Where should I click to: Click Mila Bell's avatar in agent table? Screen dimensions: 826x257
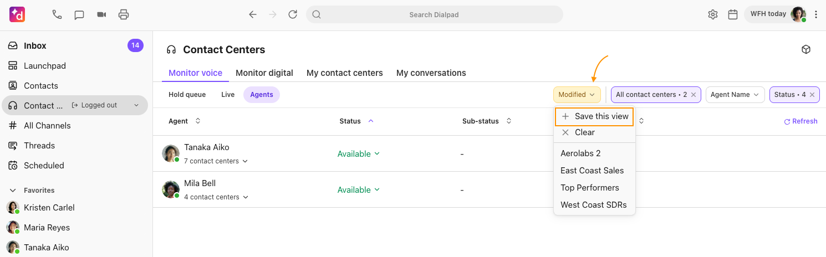171,189
